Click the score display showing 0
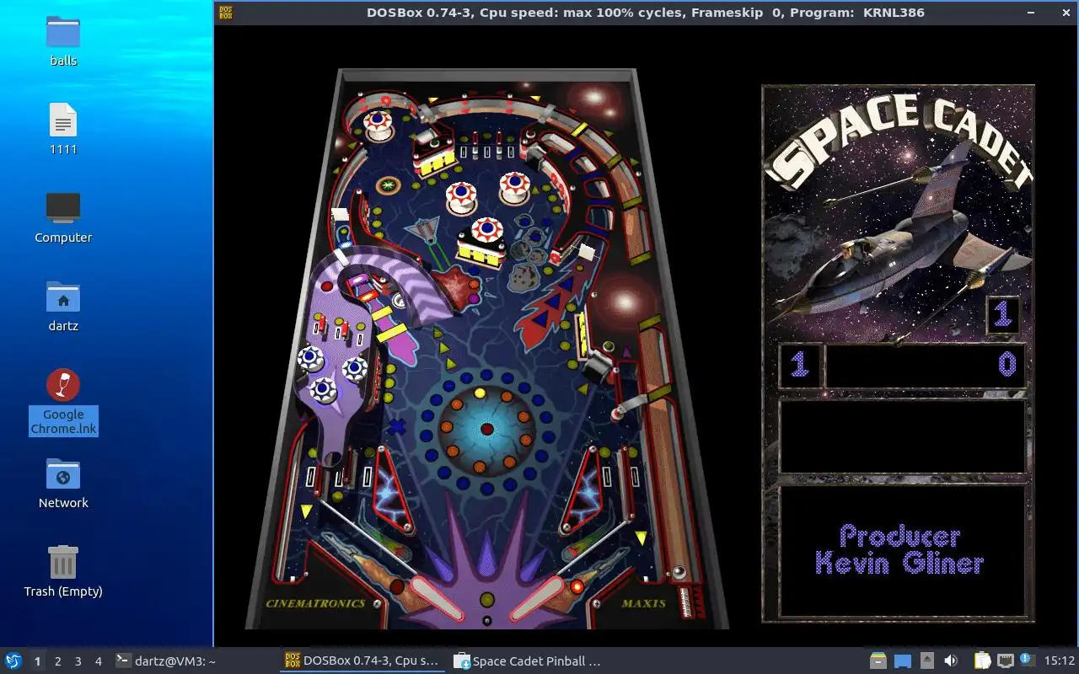 (x=925, y=365)
